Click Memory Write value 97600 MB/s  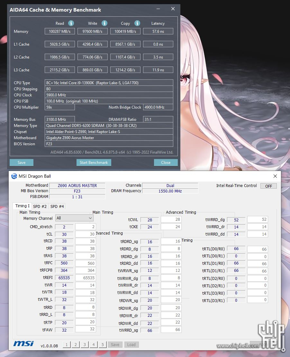pyautogui.click(x=93, y=31)
